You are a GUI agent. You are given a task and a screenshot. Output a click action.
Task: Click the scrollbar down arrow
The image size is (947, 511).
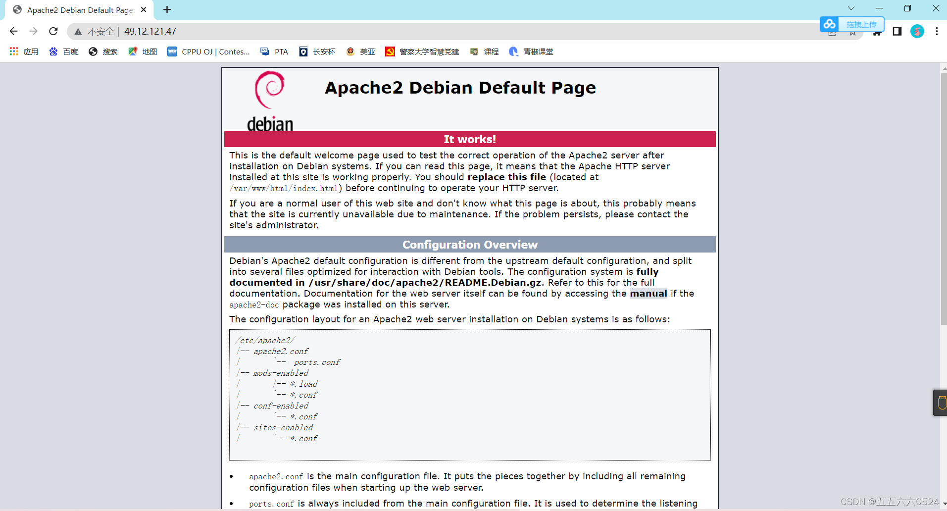(944, 505)
